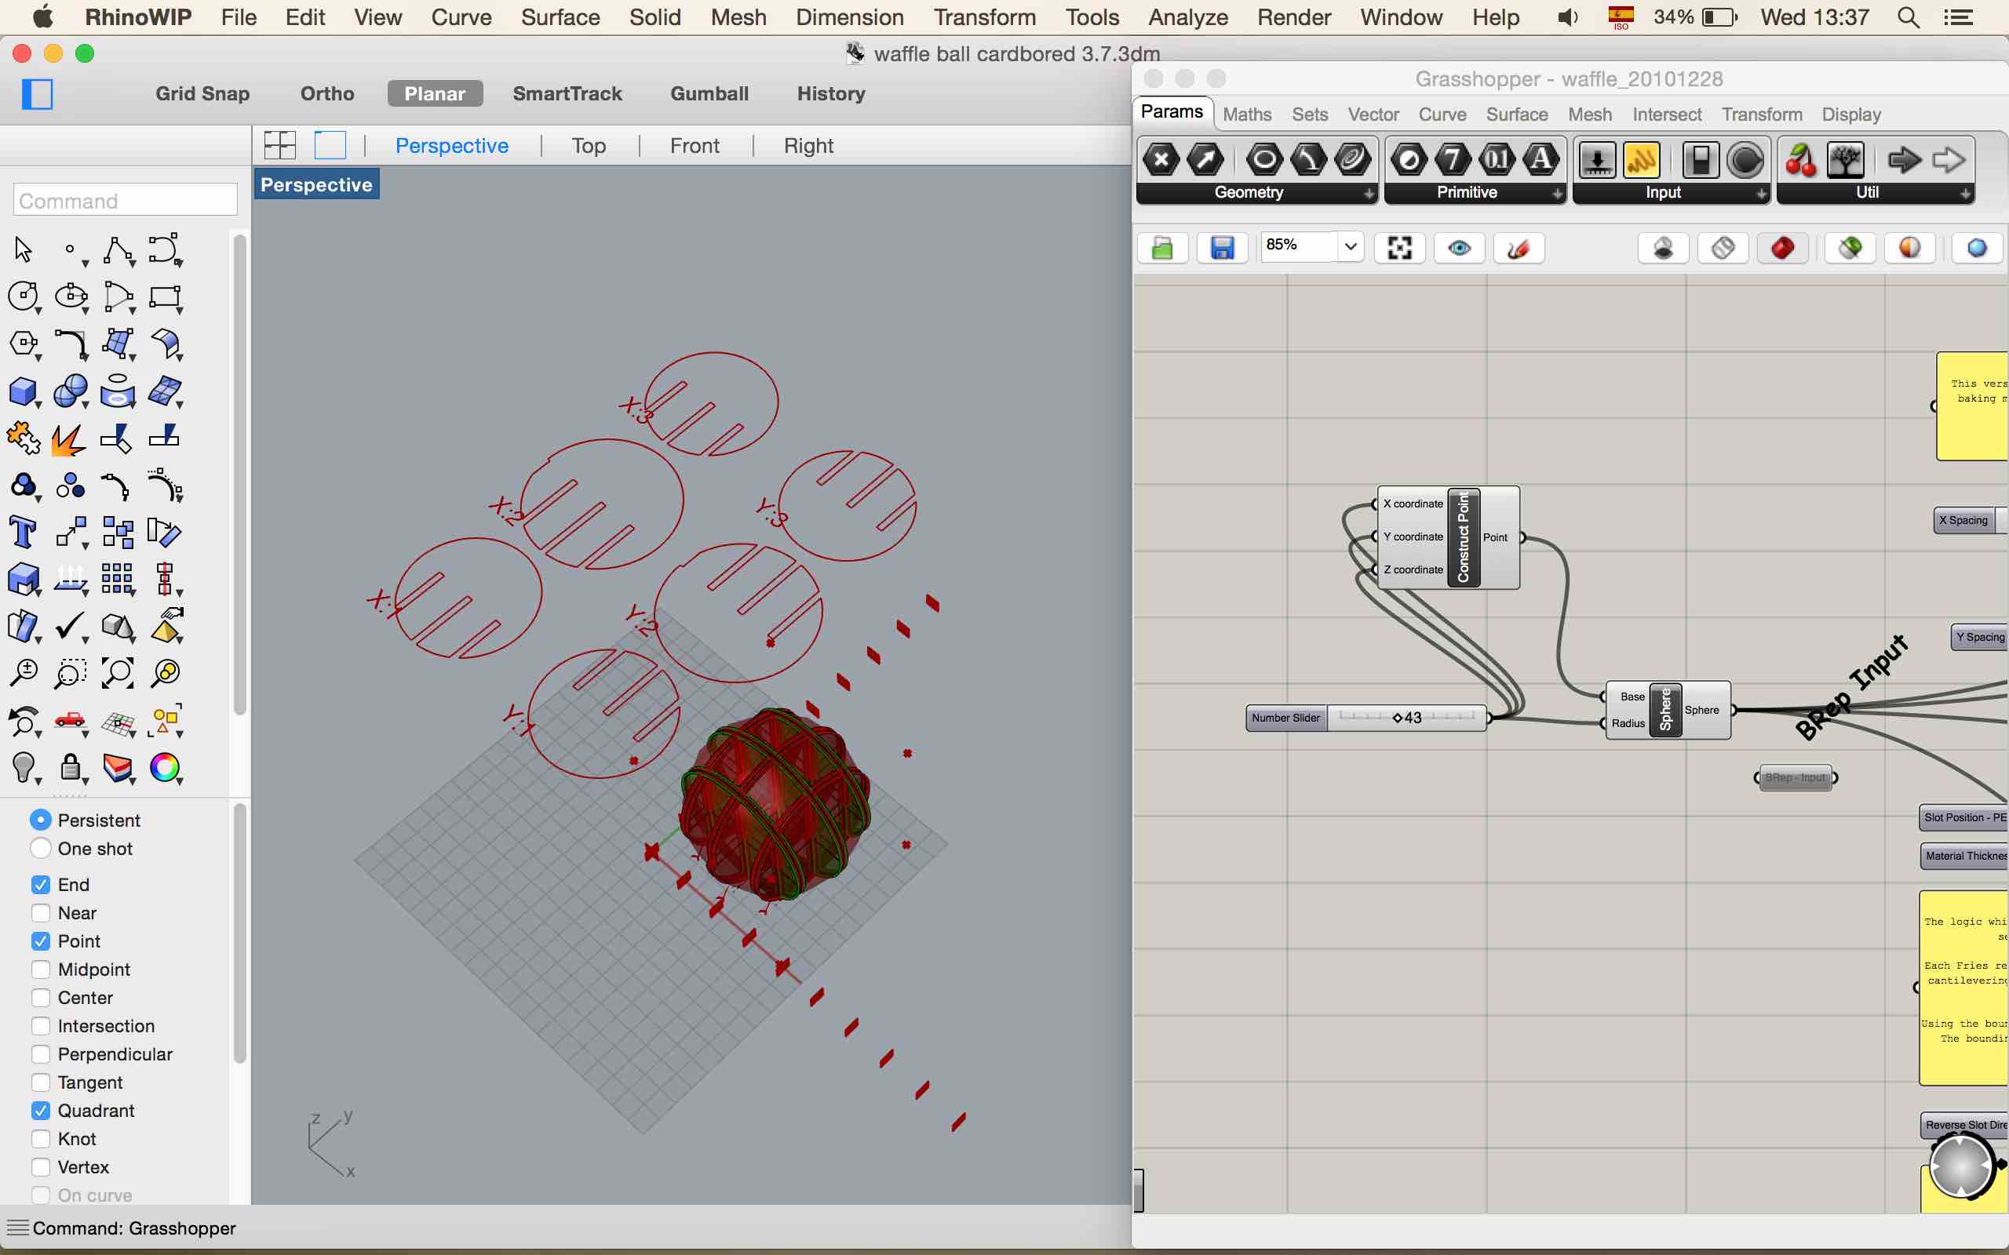
Task: Expand the Util panel in Grasshopper
Action: pyautogui.click(x=1965, y=195)
